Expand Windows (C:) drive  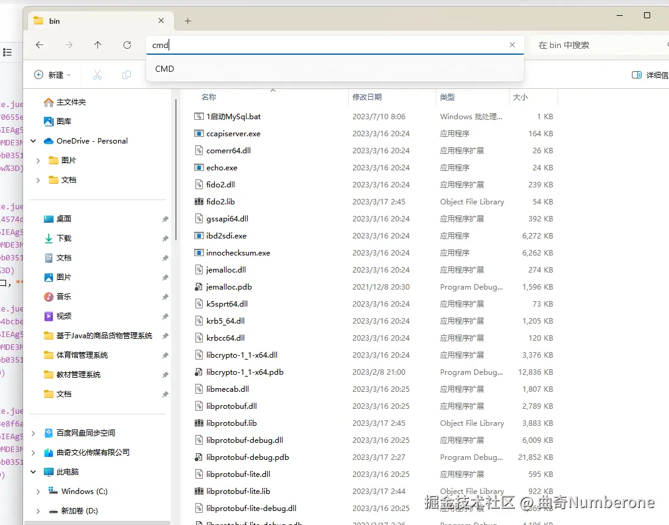coord(38,492)
